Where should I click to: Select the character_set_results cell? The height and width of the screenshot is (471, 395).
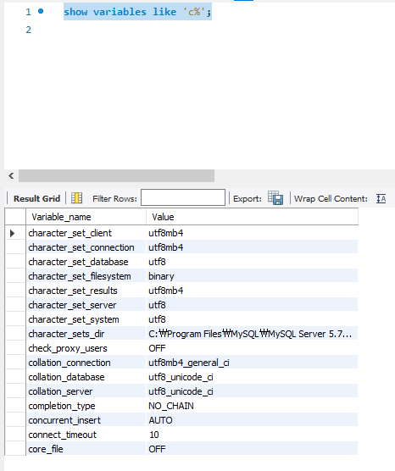point(86,291)
